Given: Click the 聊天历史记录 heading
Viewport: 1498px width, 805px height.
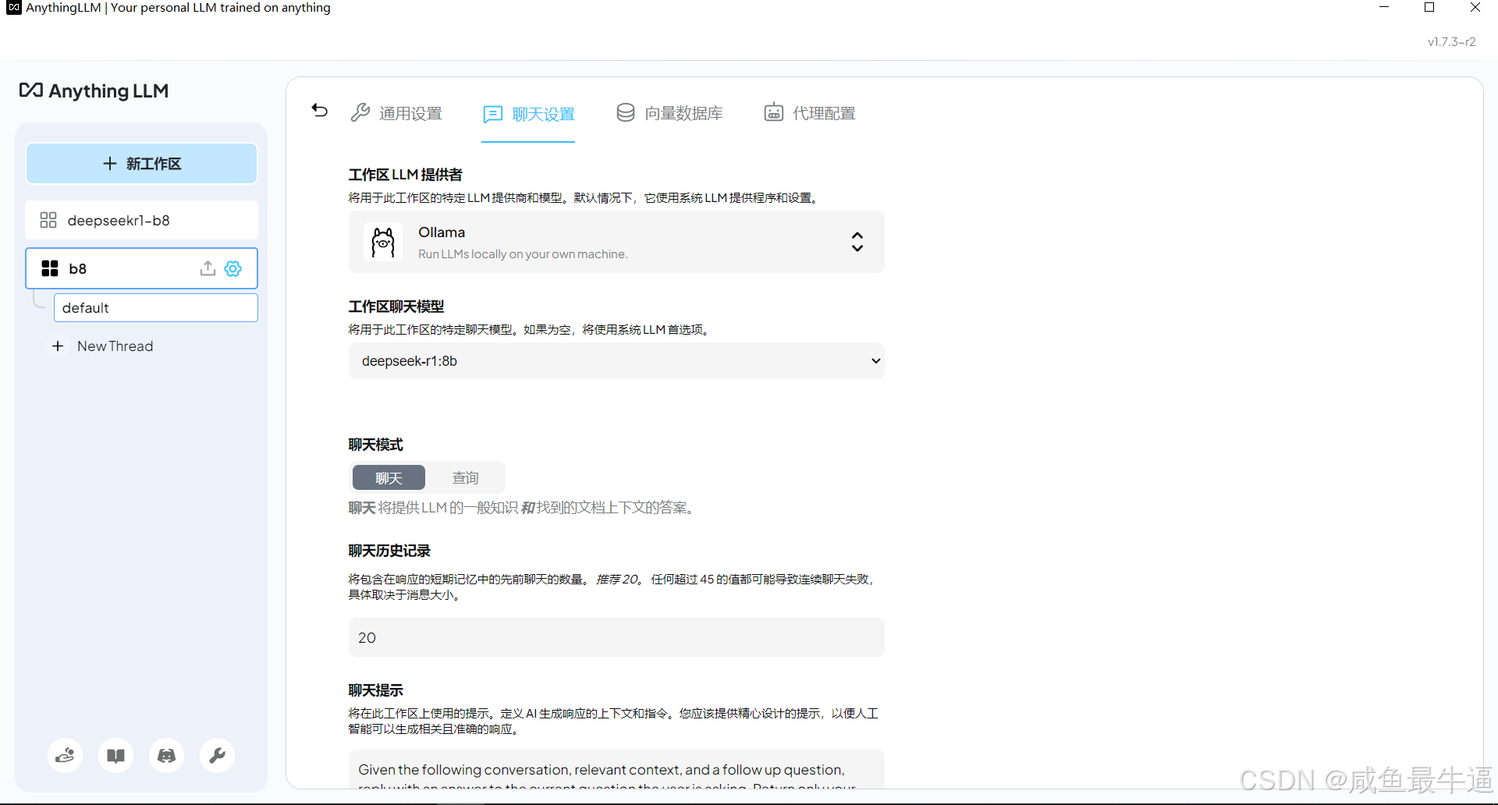Looking at the screenshot, I should (x=389, y=551).
